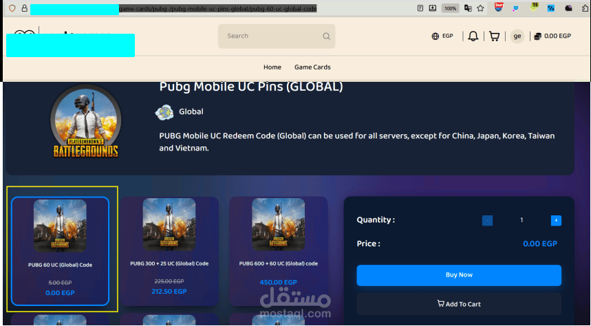Click the padlock site security icon

coord(25,8)
